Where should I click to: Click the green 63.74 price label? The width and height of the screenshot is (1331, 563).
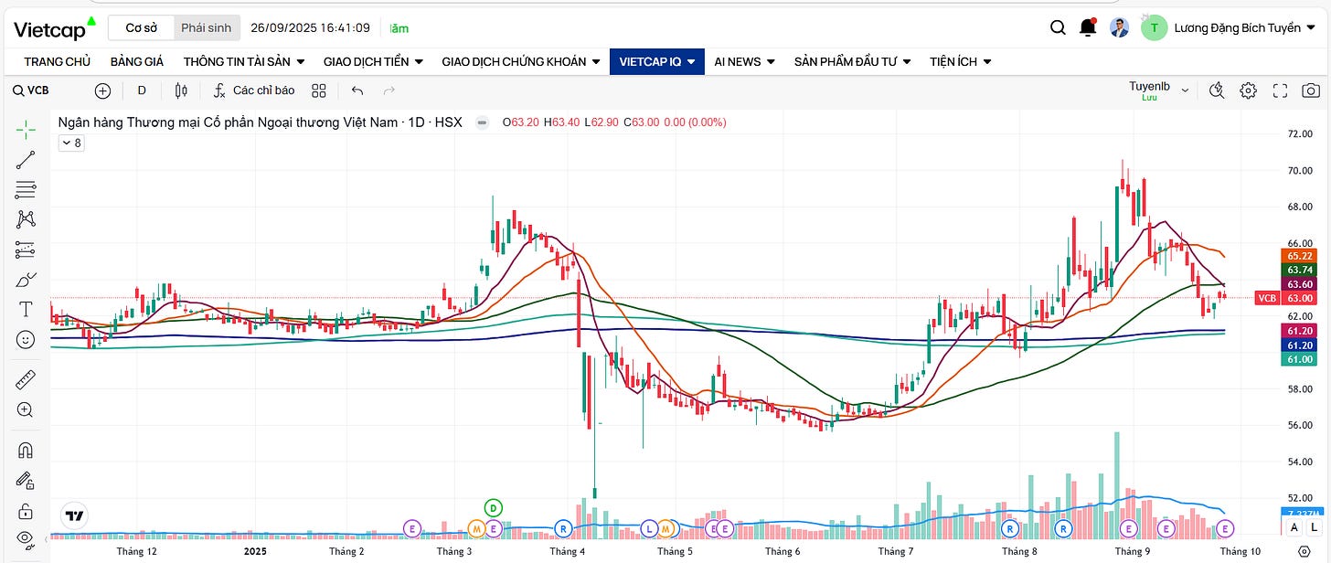tap(1300, 270)
